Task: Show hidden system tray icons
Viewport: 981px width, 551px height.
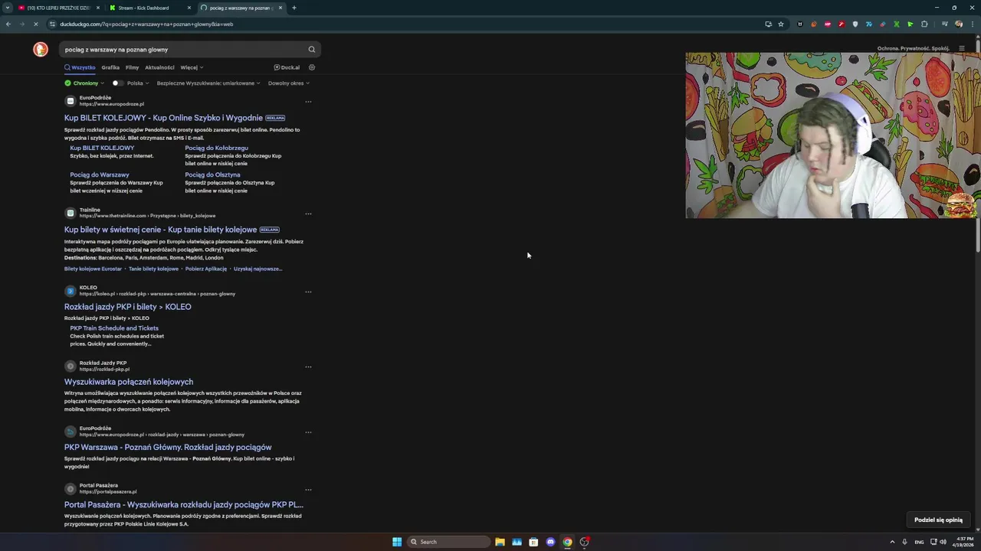Action: coord(892,542)
